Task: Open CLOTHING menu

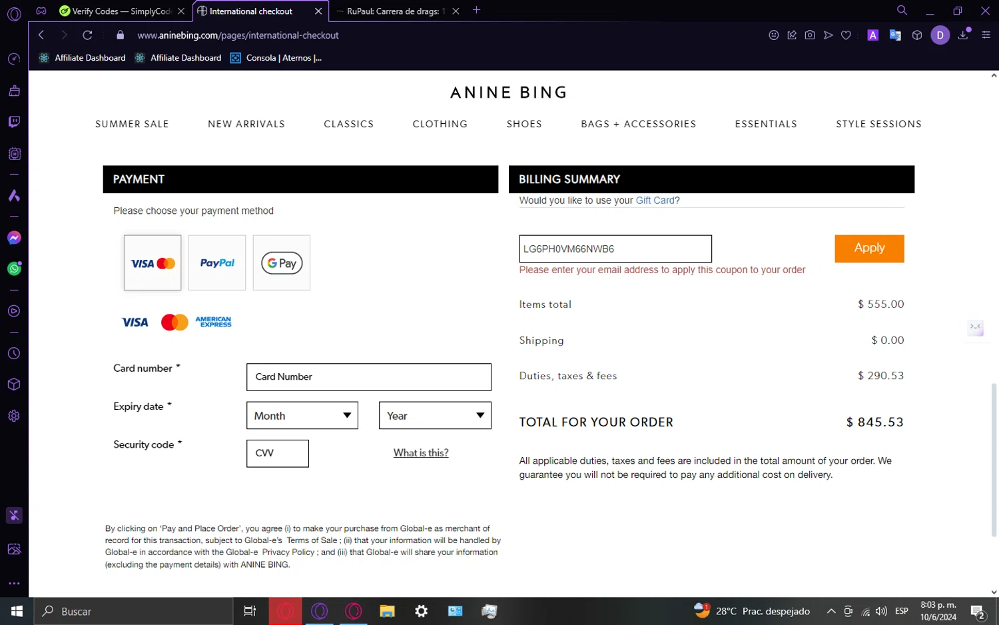Action: 440,124
